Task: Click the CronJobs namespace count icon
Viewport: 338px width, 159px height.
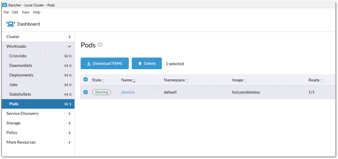Action: click(x=66, y=56)
